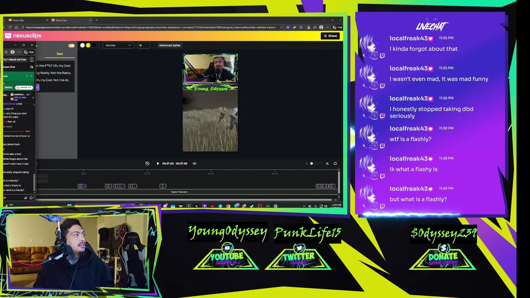Click the zoom slider handle on timeline
530x298 pixels.
pos(311,163)
